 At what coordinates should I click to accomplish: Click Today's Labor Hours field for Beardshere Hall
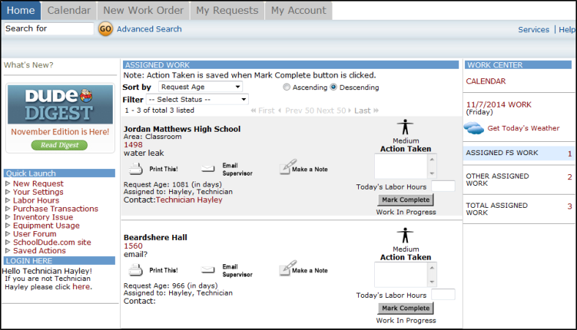pos(443,294)
